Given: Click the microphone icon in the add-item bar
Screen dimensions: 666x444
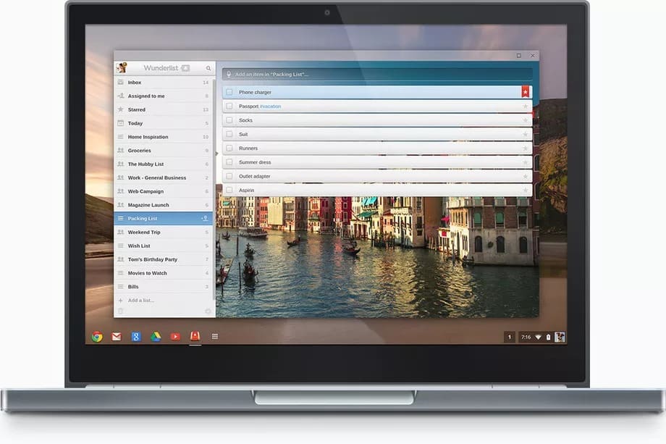Looking at the screenshot, I should [x=229, y=75].
